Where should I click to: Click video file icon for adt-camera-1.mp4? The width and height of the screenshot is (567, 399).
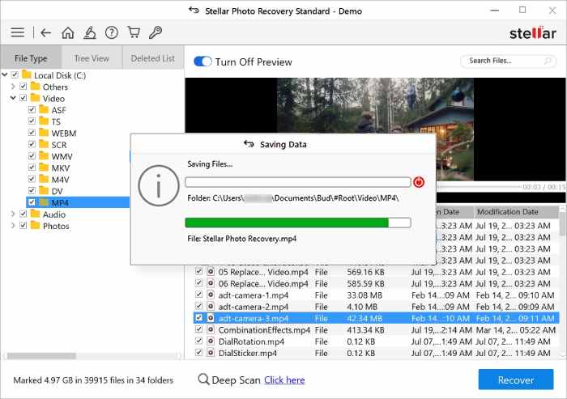tap(211, 295)
